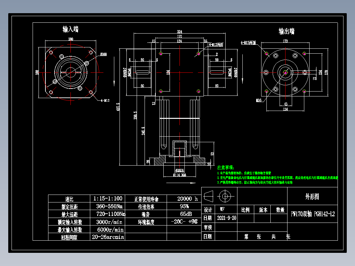Select the third-angle projection cone symbol
The image size is (355, 266).
pos(208,197)
